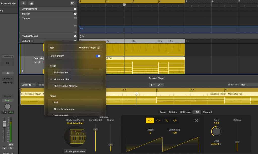This screenshot has width=258, height=154.
Task: Select the random sample-and-hold LFO waveform icon
Action: coord(175,120)
